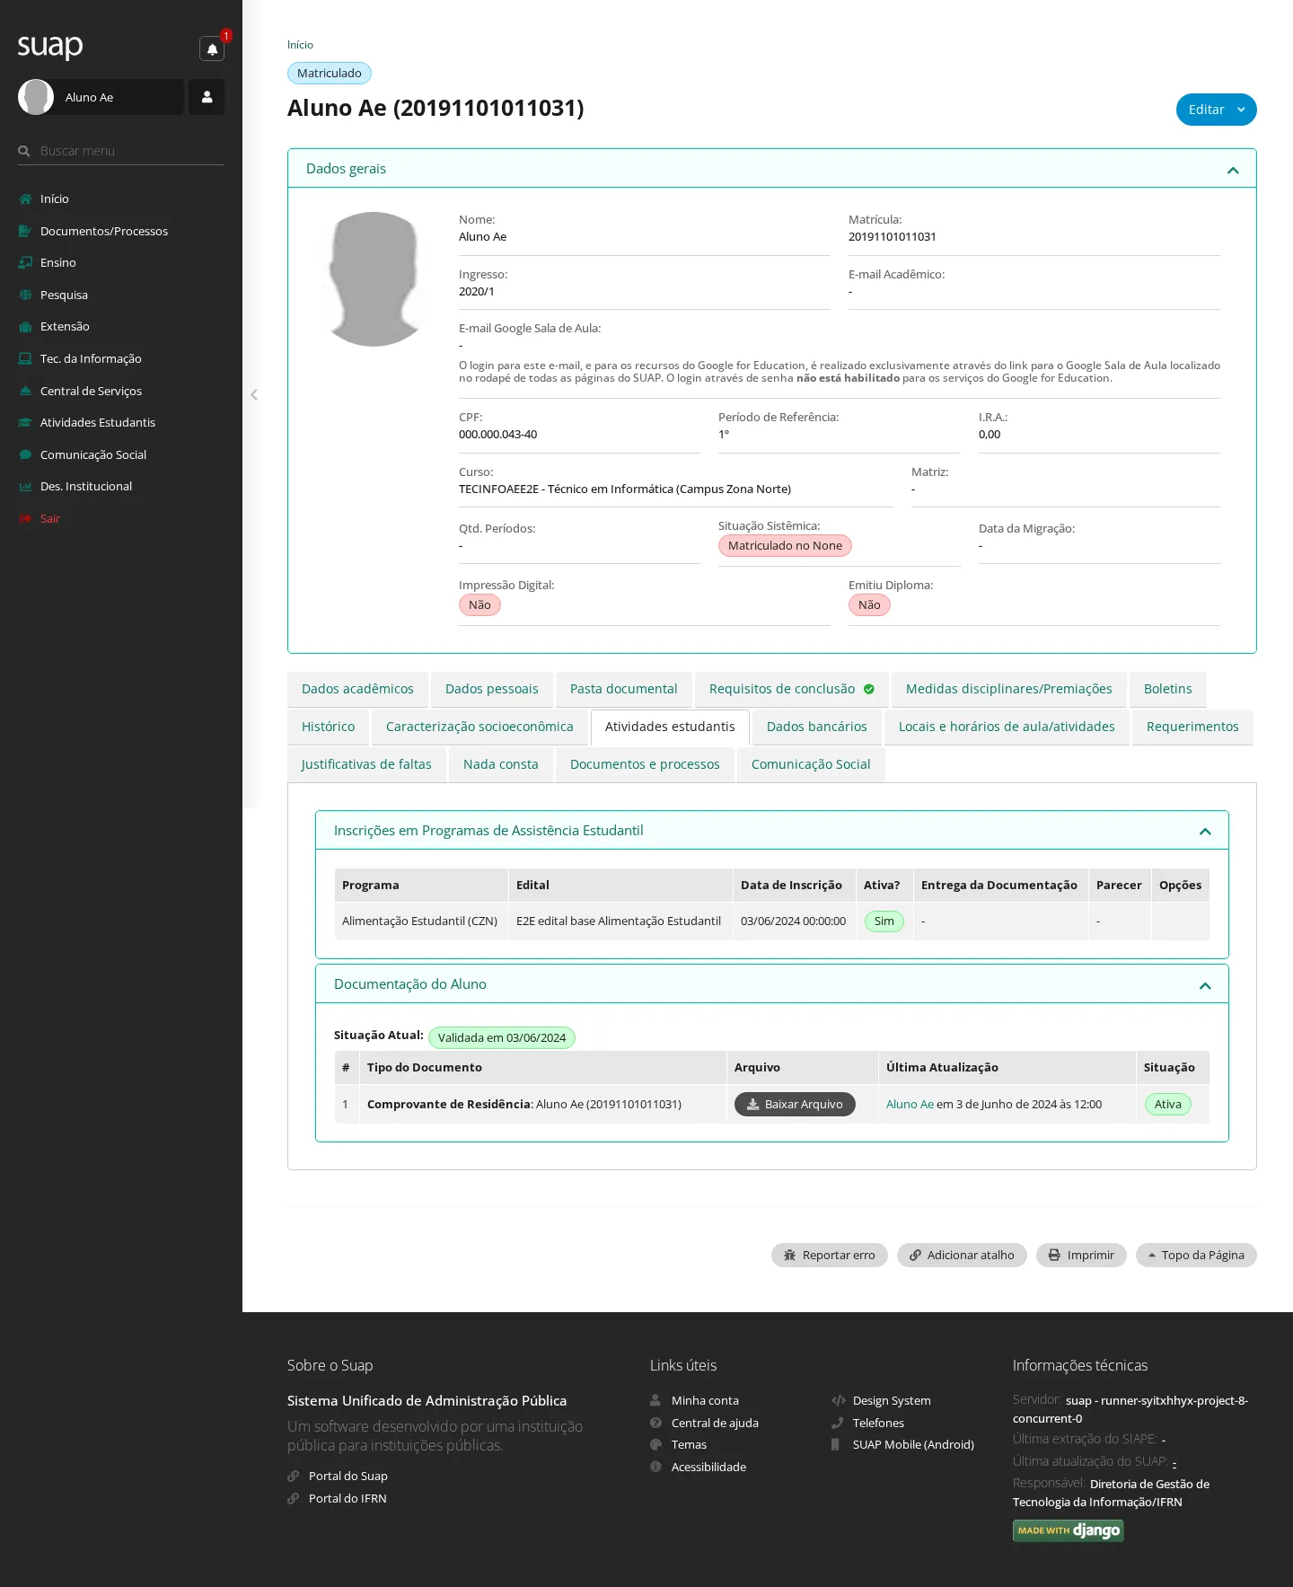Click the Aluno Ae link in Última Atualização
The image size is (1293, 1587).
(x=910, y=1104)
